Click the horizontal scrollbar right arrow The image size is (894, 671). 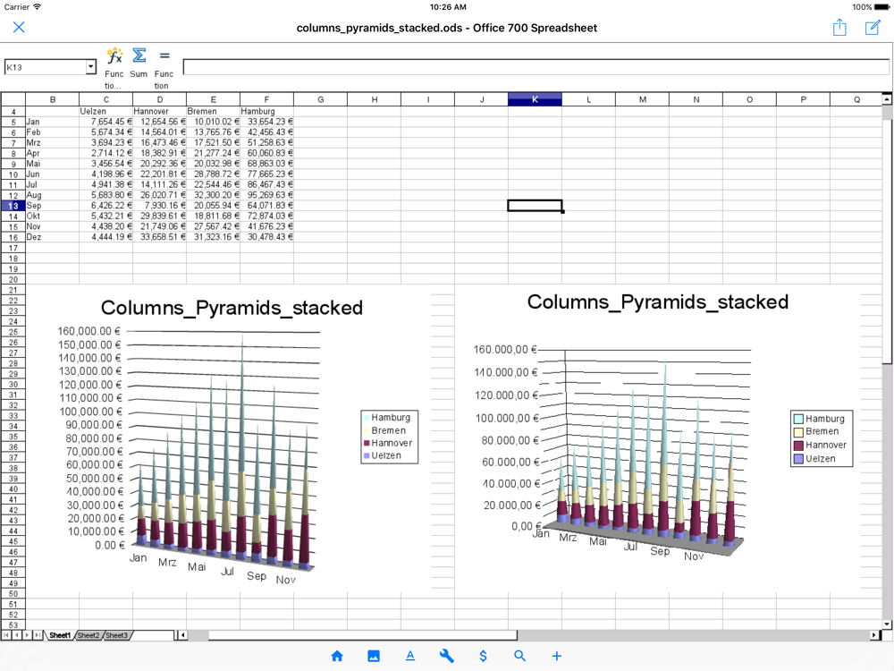click(x=874, y=635)
